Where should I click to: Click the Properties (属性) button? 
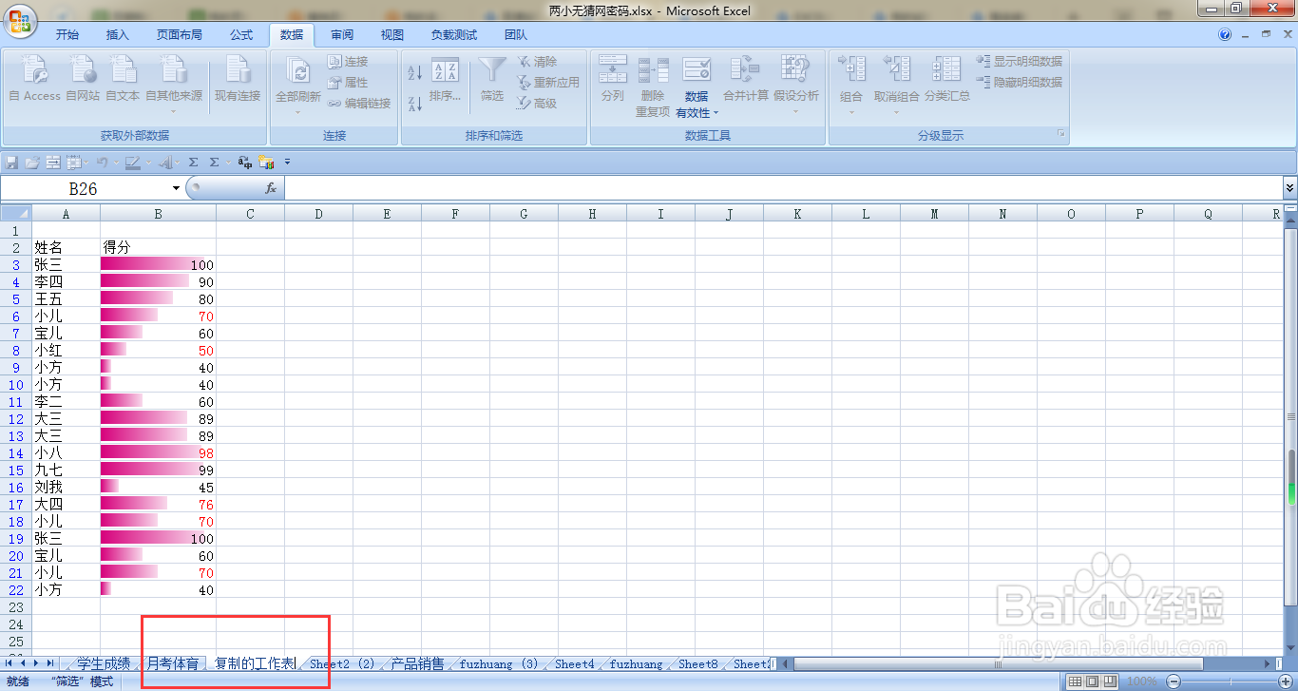348,83
